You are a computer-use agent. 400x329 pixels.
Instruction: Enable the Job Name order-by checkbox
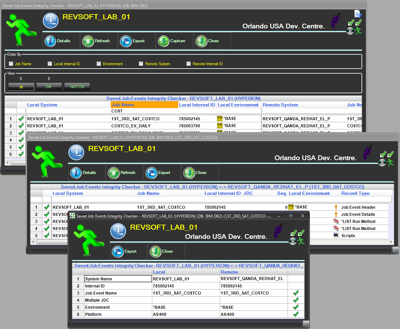click(11, 64)
